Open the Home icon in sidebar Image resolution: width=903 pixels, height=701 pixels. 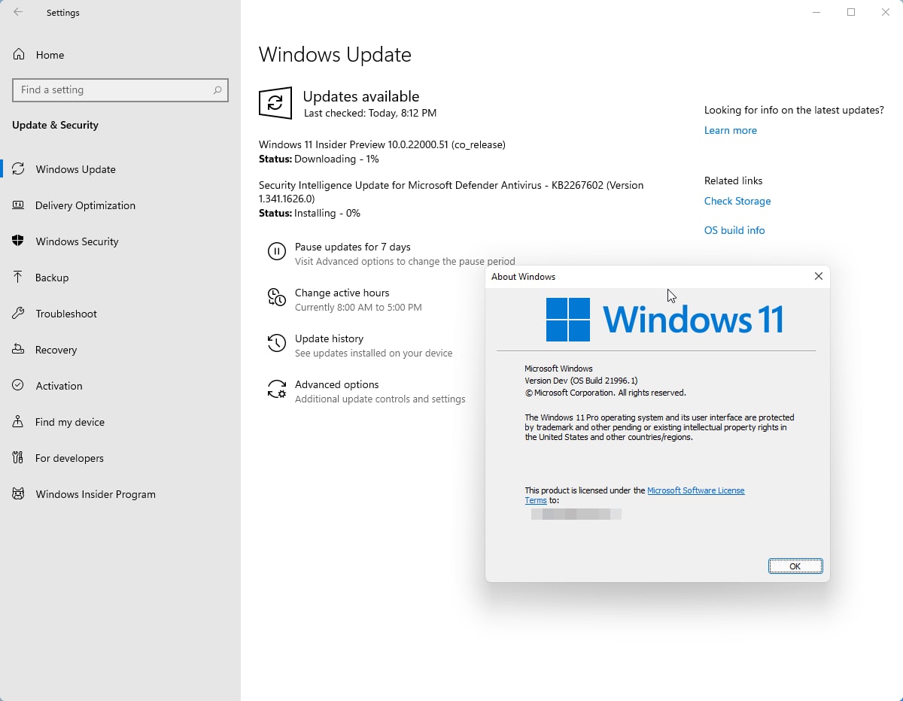(19, 55)
